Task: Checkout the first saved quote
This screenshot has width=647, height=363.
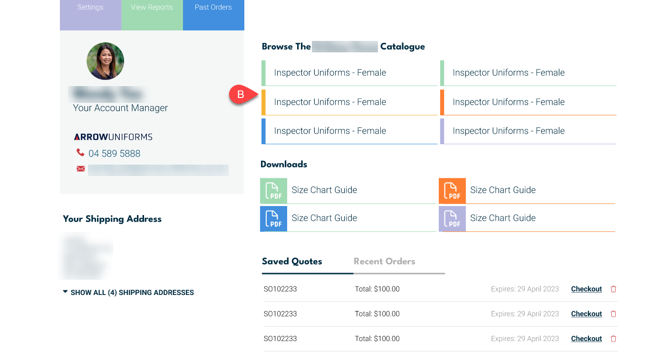Action: (586, 289)
